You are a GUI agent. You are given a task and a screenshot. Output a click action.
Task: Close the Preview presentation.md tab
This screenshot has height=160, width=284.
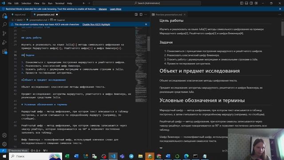(185, 15)
